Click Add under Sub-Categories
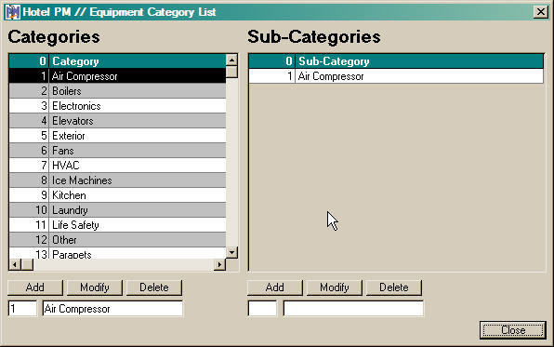Image resolution: width=554 pixels, height=347 pixels. (x=274, y=287)
